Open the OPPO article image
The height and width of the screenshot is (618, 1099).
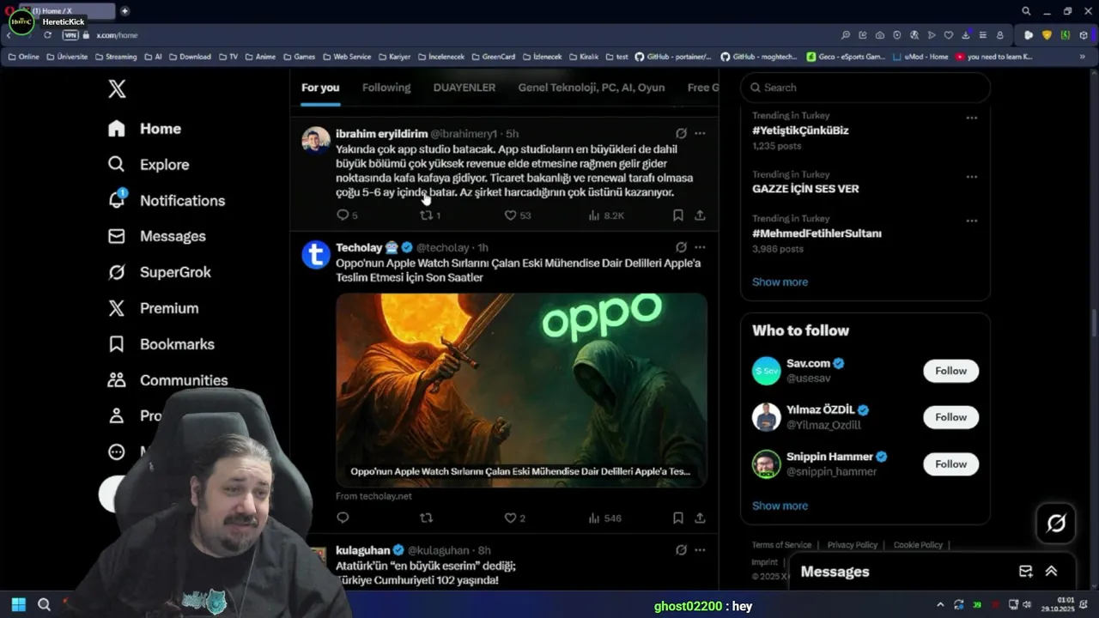click(x=521, y=390)
